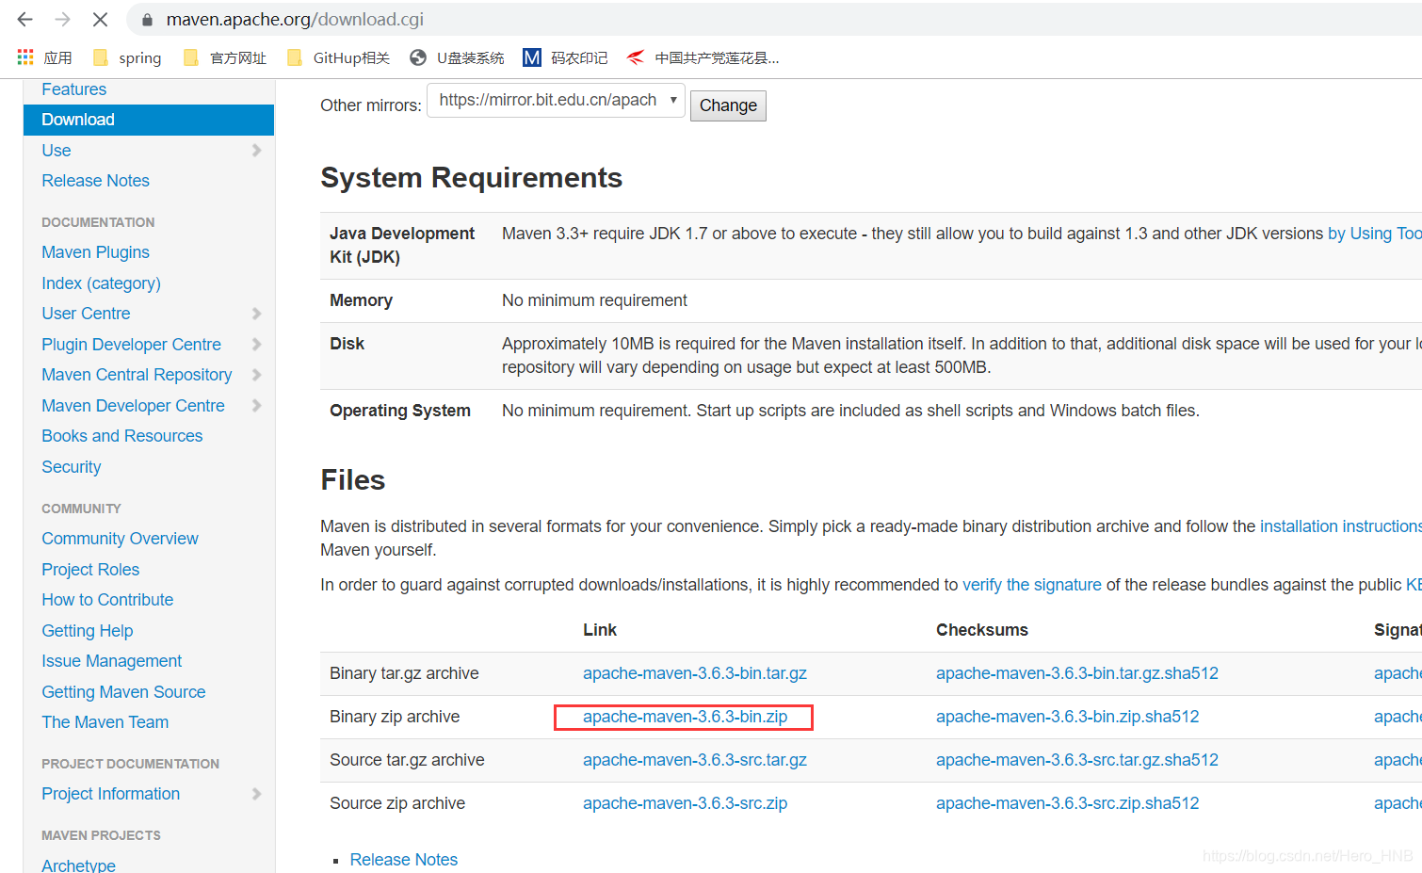Click the Binary zip archive row label
The width and height of the screenshot is (1422, 873).
(395, 717)
